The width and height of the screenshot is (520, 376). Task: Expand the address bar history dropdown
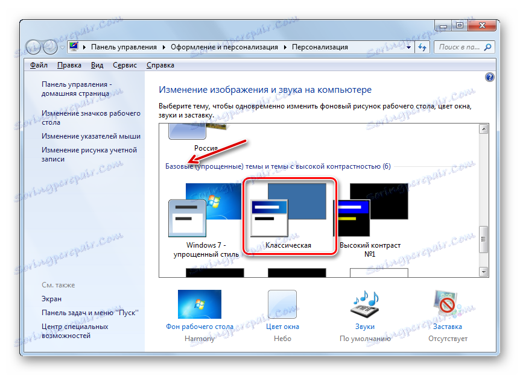408,48
